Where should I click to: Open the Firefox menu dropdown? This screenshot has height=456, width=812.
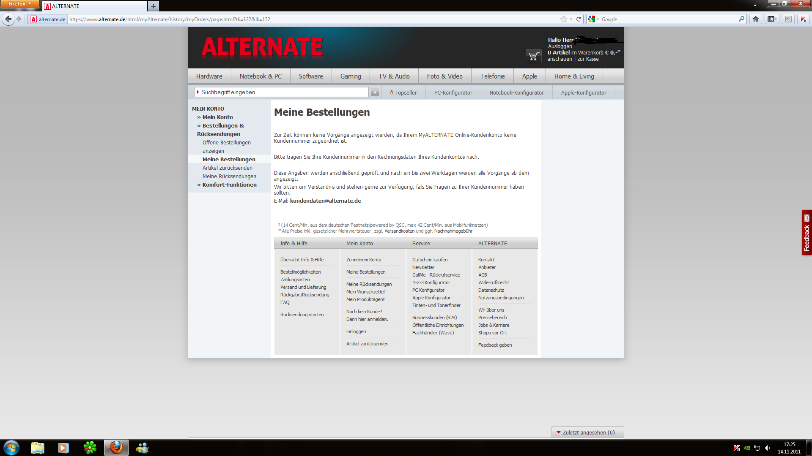(x=19, y=4)
